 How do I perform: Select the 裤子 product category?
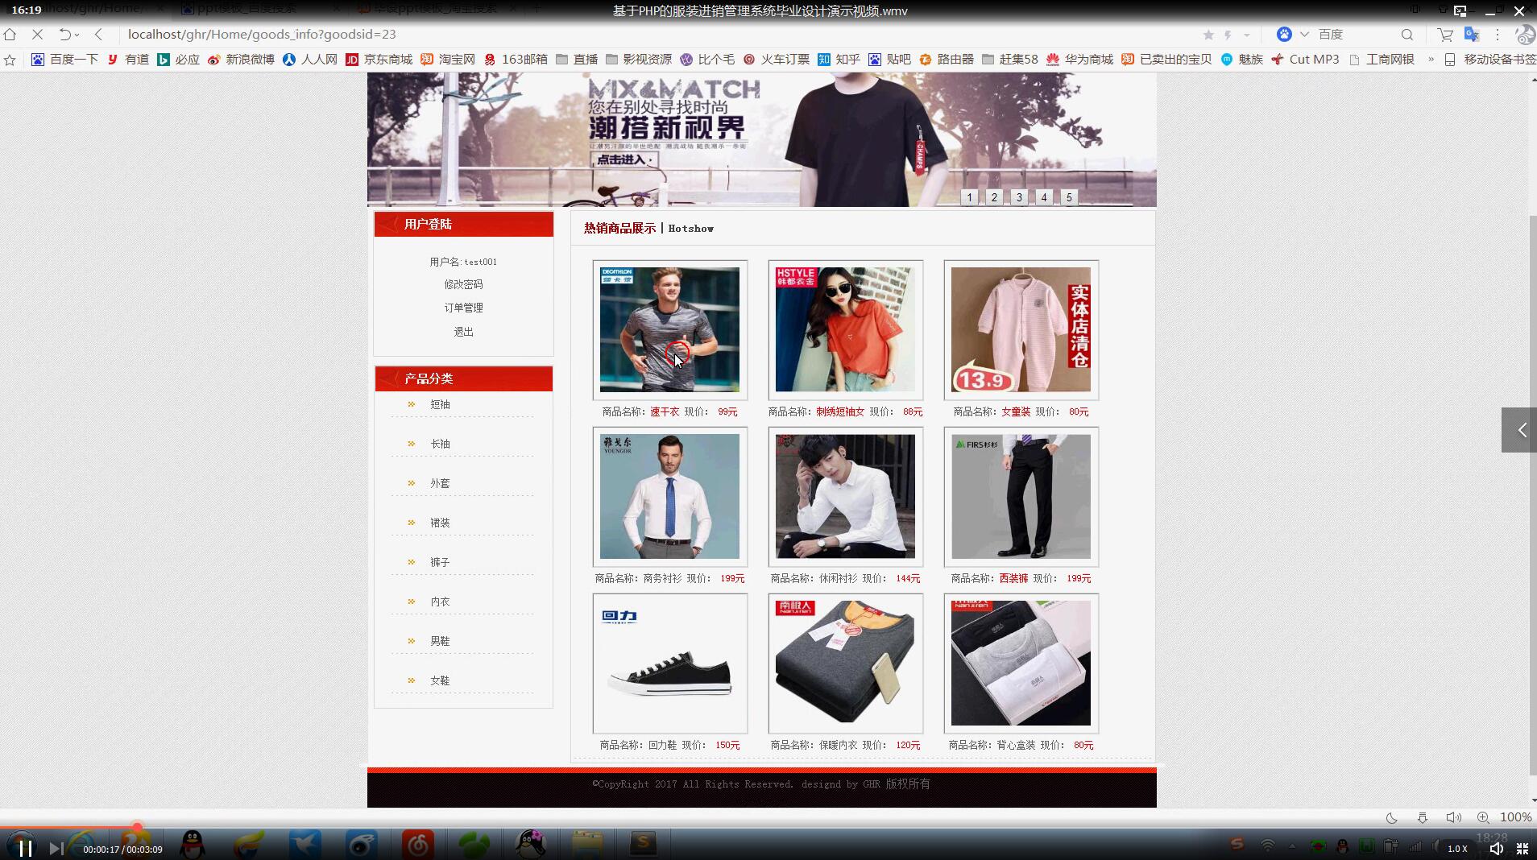pyautogui.click(x=440, y=562)
